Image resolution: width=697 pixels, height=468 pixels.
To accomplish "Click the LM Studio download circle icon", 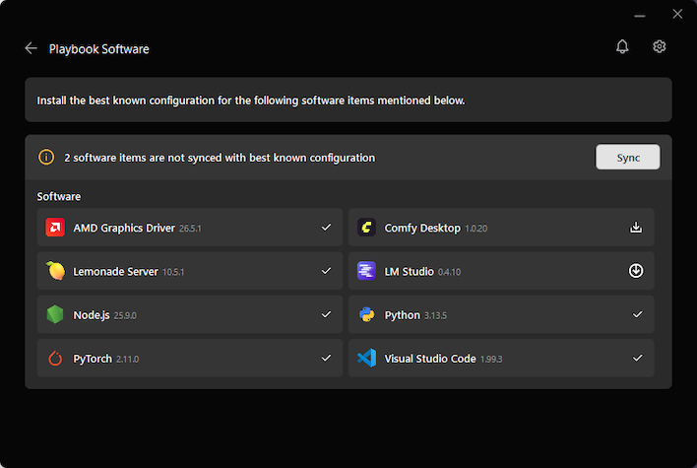I will (x=636, y=271).
